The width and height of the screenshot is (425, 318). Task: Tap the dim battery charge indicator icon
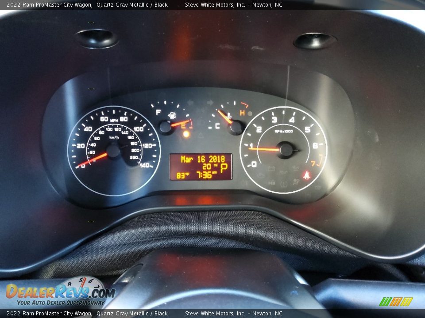271,169
